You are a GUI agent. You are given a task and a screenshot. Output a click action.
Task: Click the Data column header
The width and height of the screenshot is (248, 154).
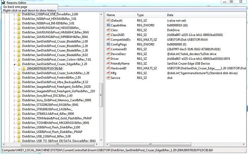click(206, 15)
